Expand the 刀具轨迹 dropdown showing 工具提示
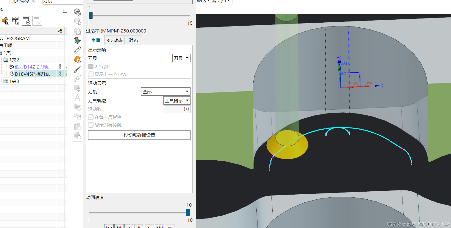This screenshot has width=451, height=228. [x=177, y=100]
